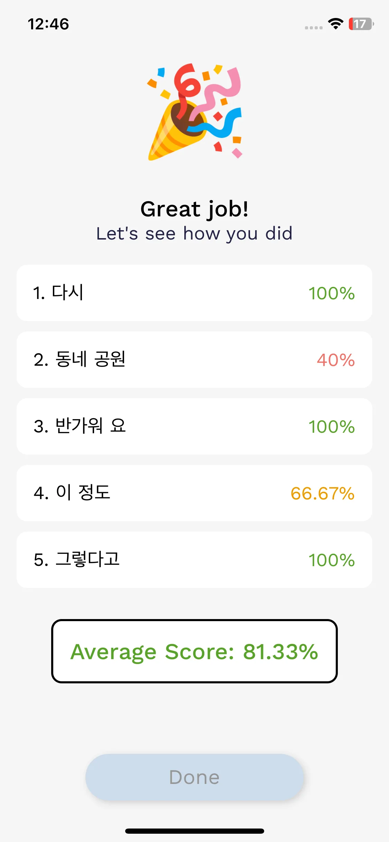Tap the party popper celebration icon
This screenshot has height=842, width=389.
click(x=195, y=112)
